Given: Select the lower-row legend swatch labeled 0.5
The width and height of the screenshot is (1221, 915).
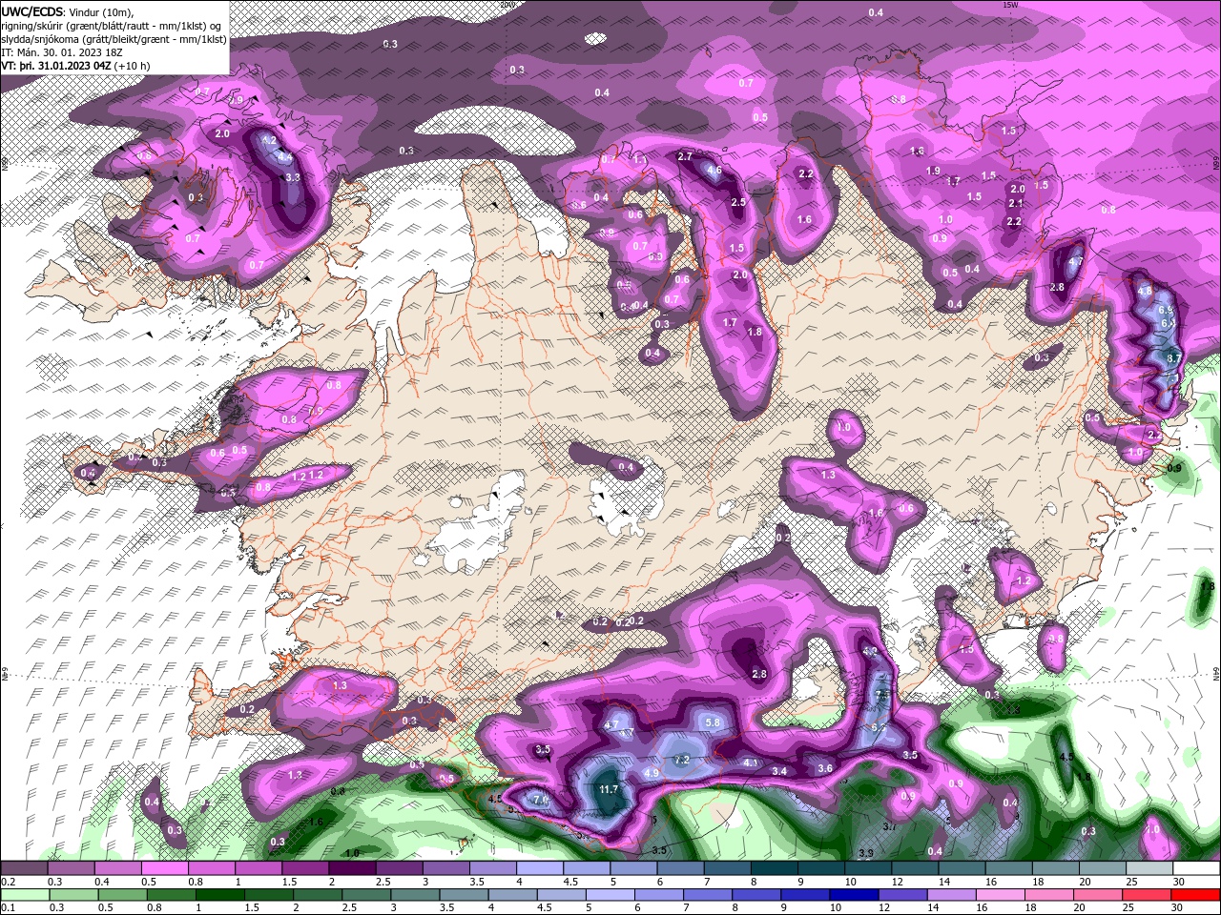Looking at the screenshot, I should point(123,895).
